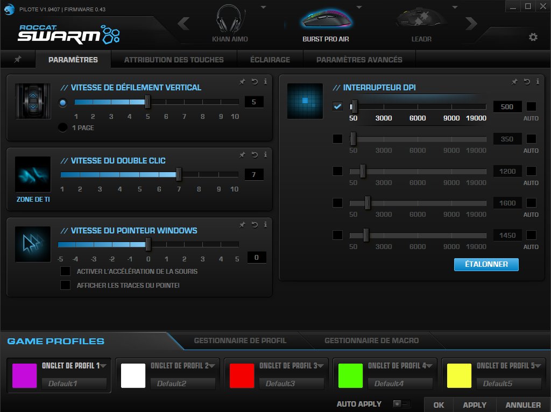Open the settings gear icon

(x=533, y=37)
